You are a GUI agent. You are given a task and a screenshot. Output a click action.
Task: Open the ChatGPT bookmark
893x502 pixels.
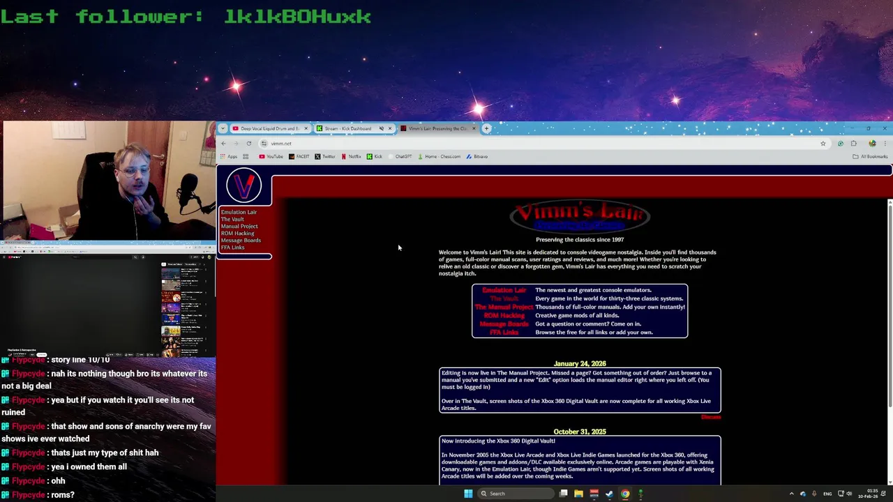coord(400,157)
